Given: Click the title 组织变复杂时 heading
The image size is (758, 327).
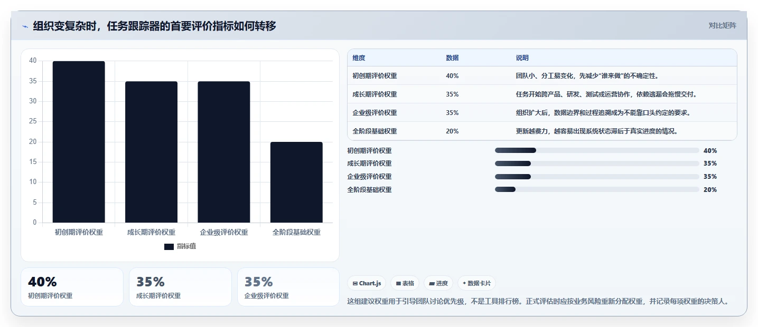Looking at the screenshot, I should click(x=155, y=26).
